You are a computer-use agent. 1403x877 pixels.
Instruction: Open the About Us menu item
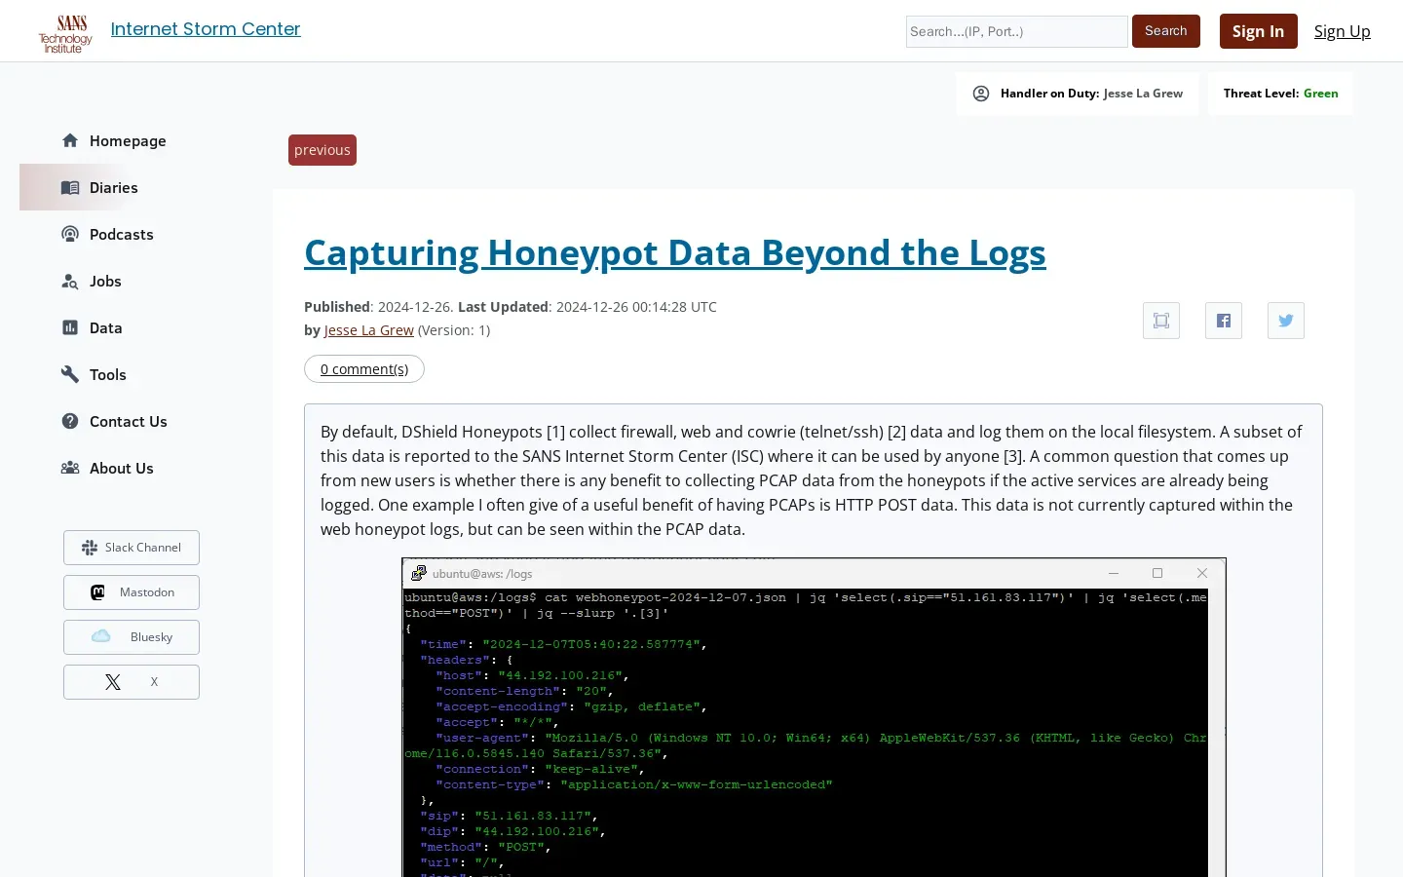[122, 468]
